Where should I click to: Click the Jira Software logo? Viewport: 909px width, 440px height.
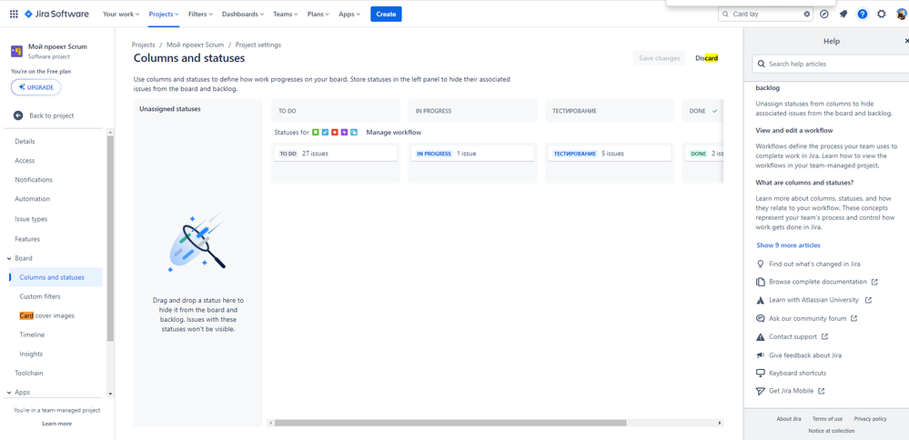click(x=56, y=14)
